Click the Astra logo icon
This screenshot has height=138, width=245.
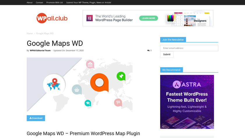tap(176, 84)
